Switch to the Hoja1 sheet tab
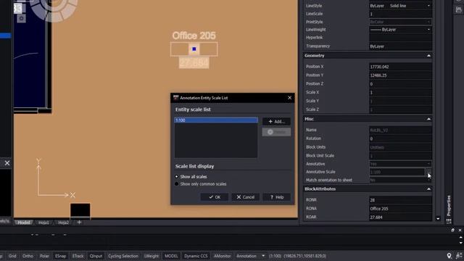This screenshot has width=464, height=261. pos(43,223)
